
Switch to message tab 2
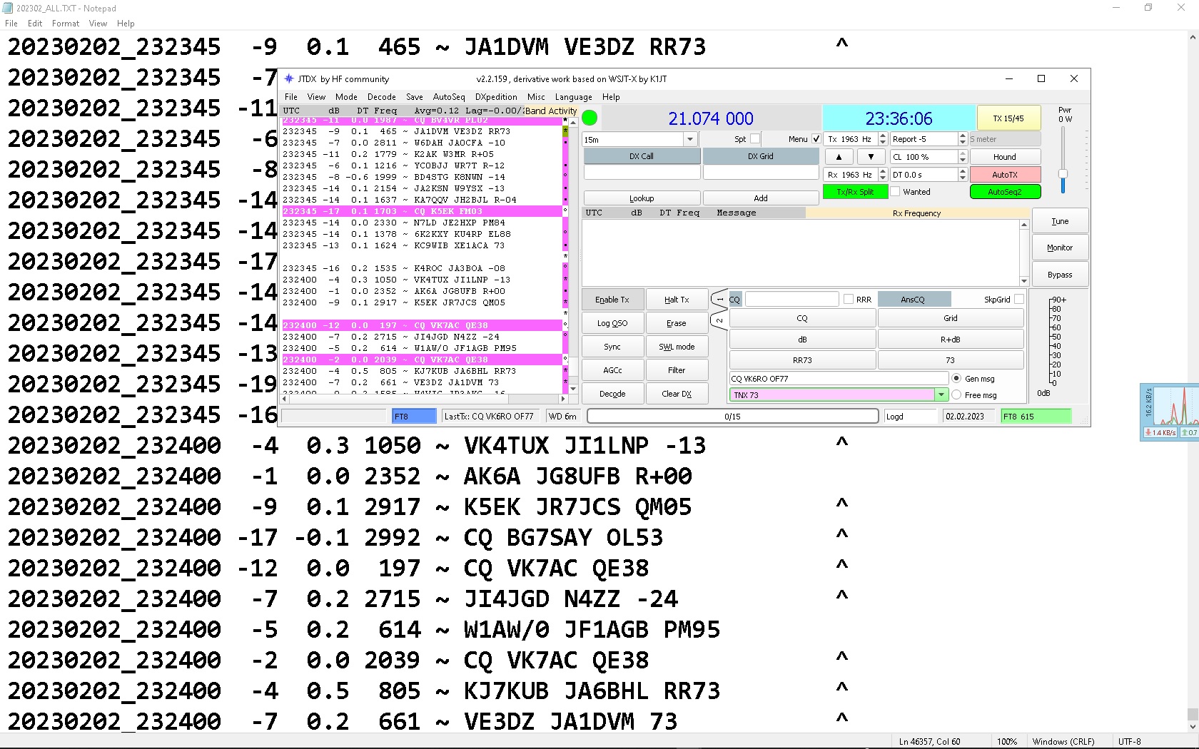tap(719, 320)
